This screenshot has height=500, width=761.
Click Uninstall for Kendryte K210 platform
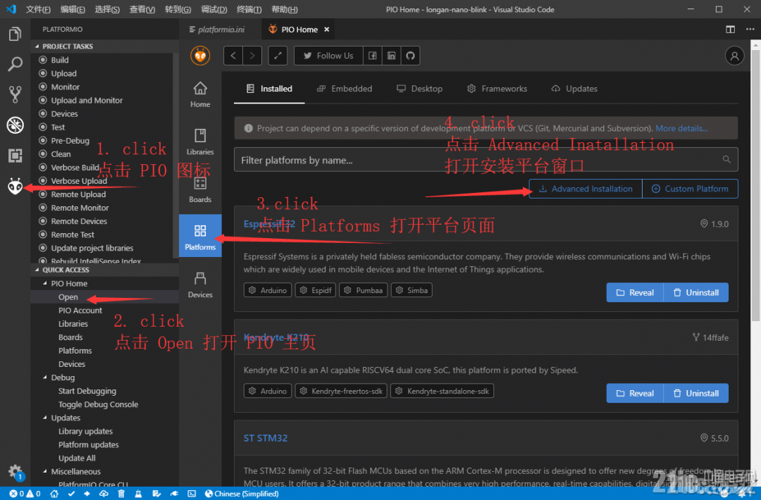696,393
